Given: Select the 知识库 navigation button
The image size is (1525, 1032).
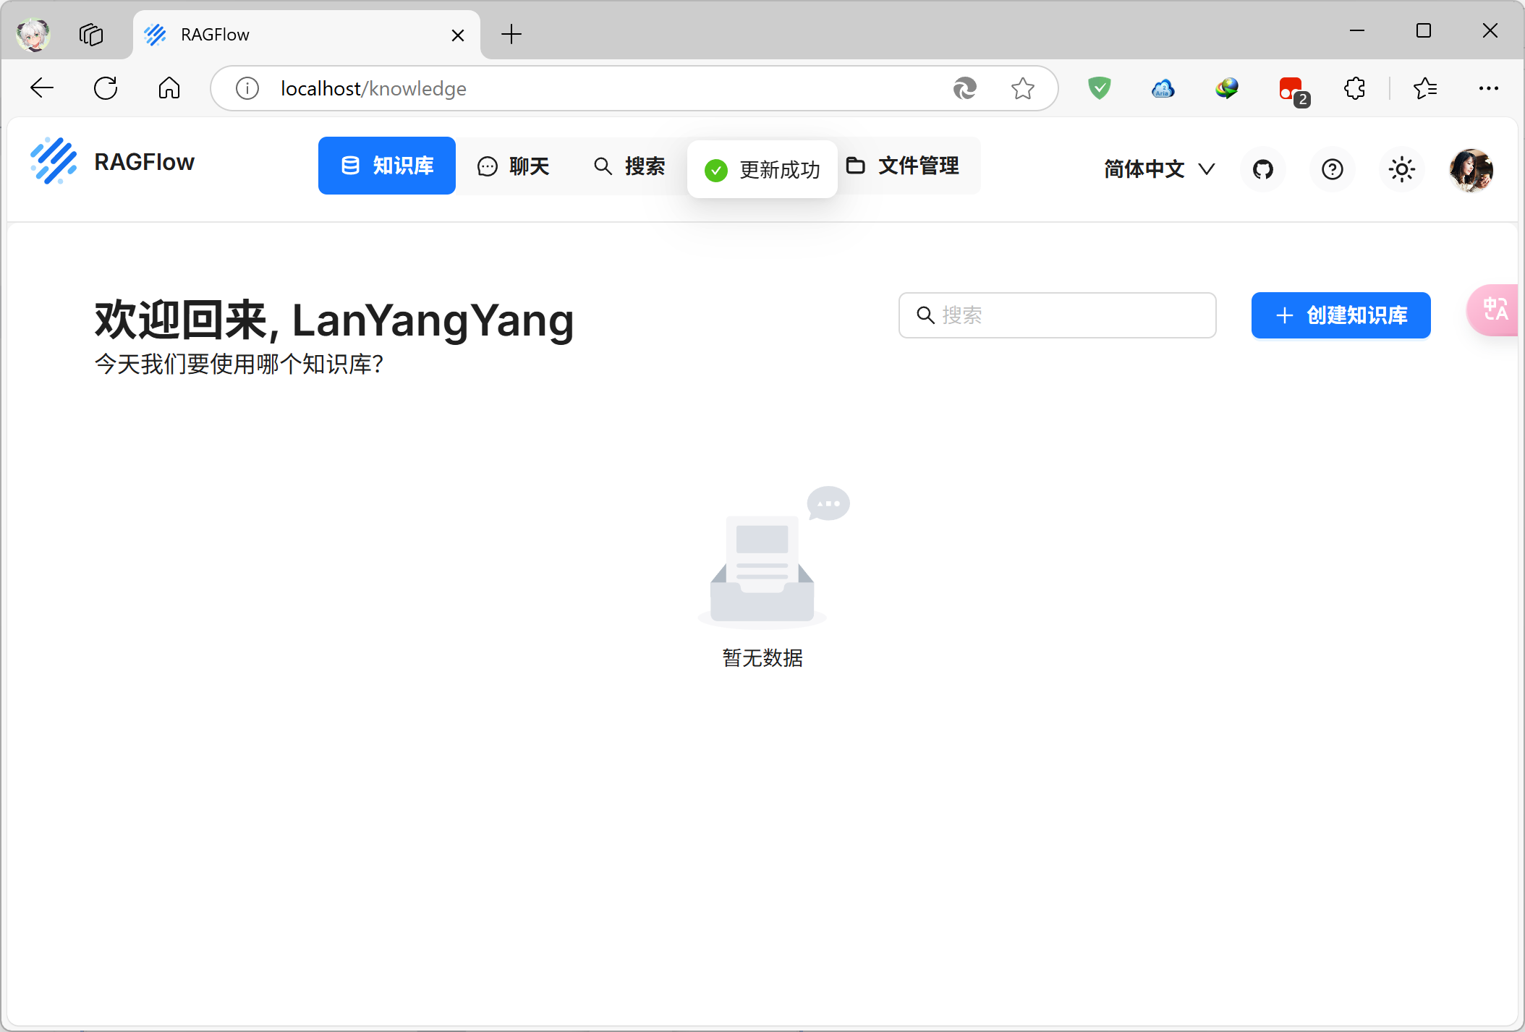Looking at the screenshot, I should click(x=387, y=166).
